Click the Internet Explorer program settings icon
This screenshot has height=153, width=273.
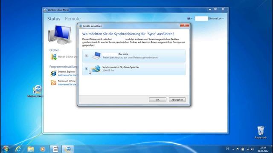click(53, 74)
